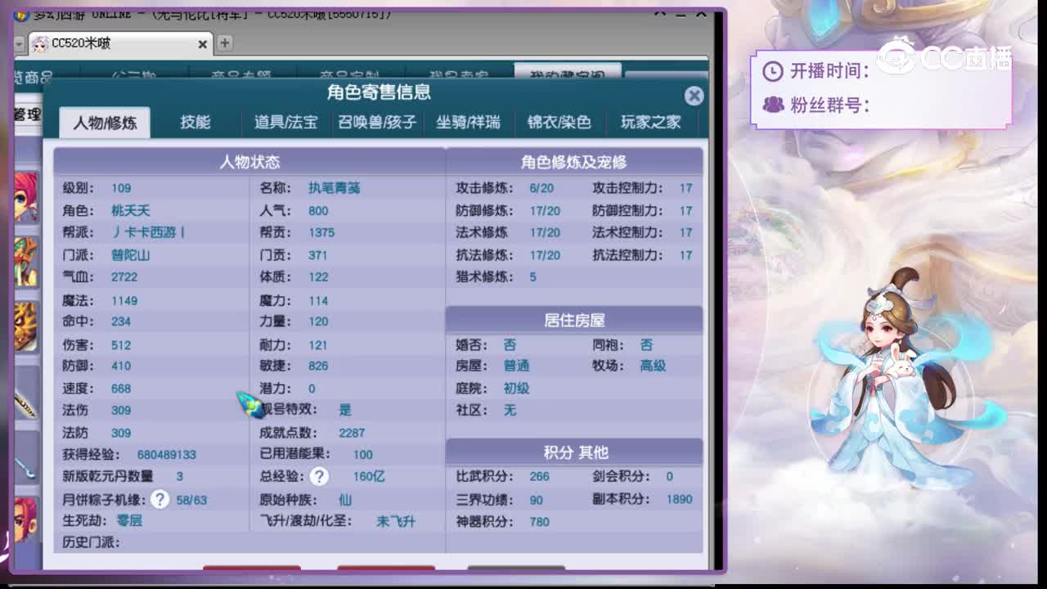Select the red-haired character avatar at the sidebar top
The height and width of the screenshot is (589, 1047).
click(x=25, y=197)
